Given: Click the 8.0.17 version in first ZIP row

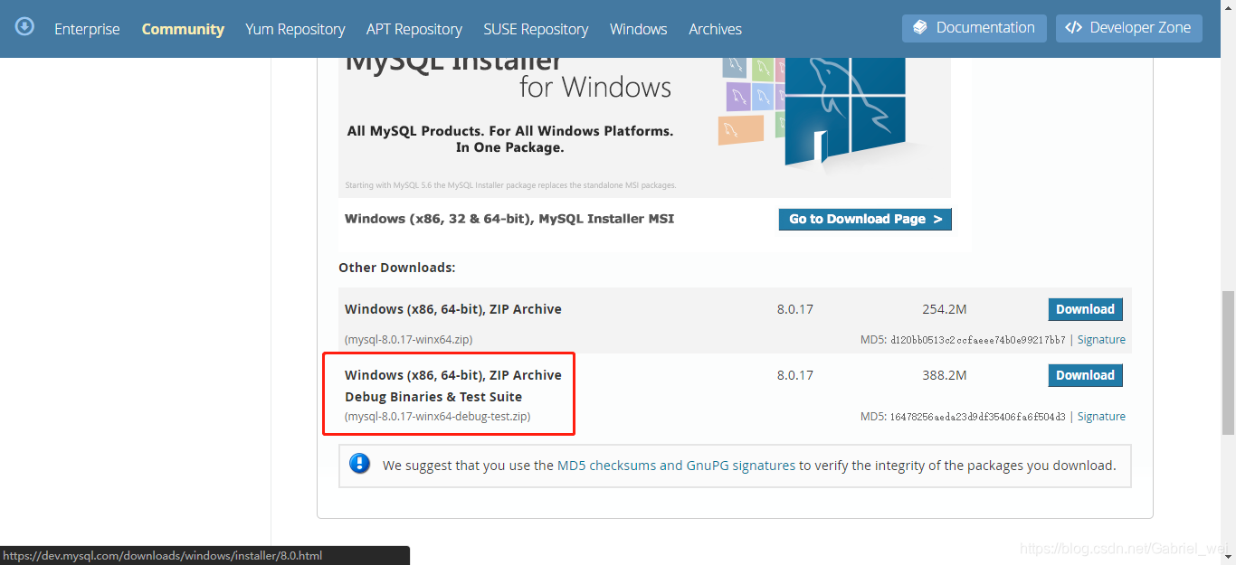Looking at the screenshot, I should [795, 309].
